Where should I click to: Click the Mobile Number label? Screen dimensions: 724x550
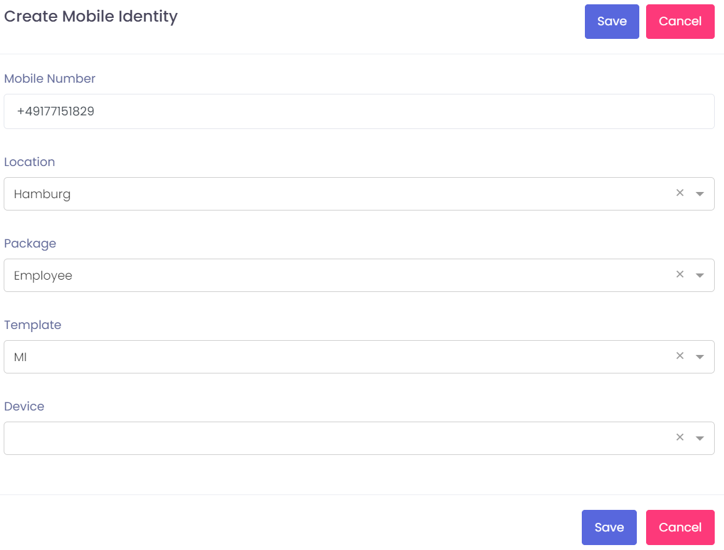click(x=50, y=78)
